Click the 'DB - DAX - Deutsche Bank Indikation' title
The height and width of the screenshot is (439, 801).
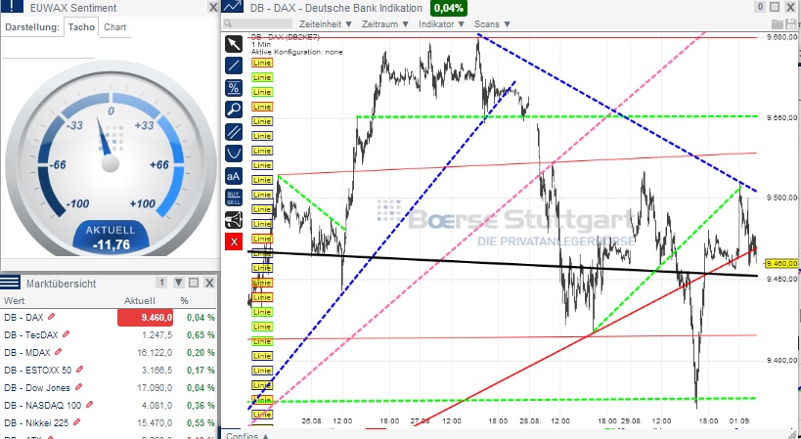click(x=336, y=8)
